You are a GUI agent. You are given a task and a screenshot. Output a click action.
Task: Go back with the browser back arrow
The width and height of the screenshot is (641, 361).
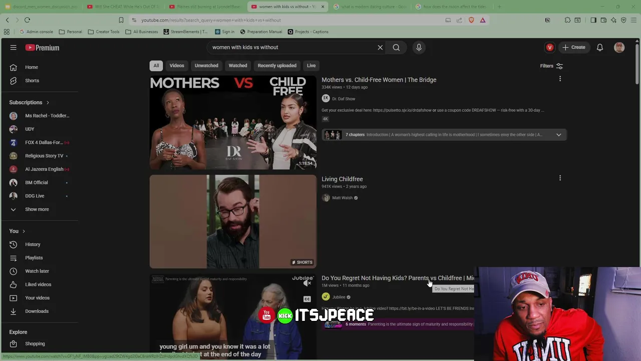[7, 20]
